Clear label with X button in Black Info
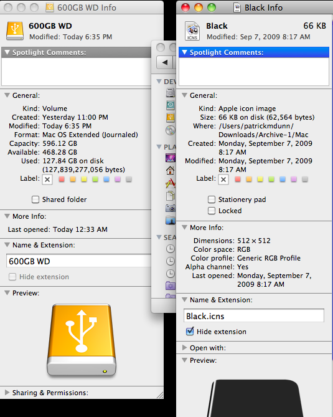Screen dimensions: 333x417 click(x=223, y=180)
